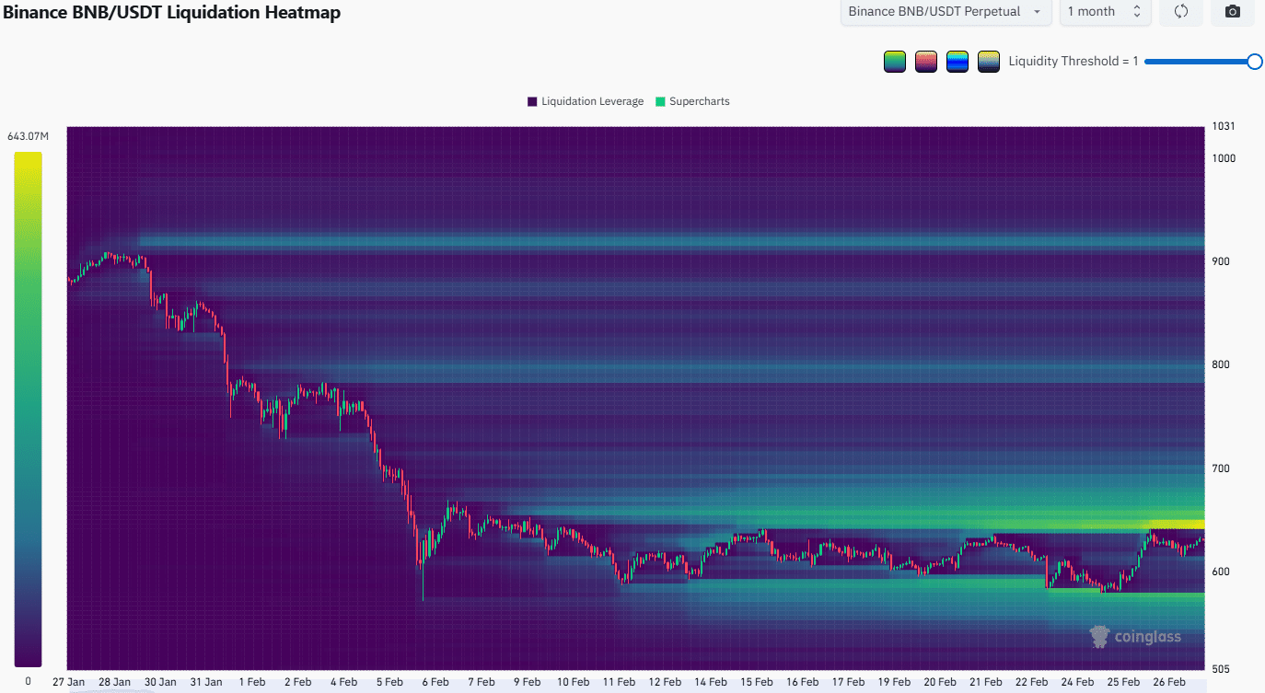The height and width of the screenshot is (693, 1265).
Task: Expand the 1 month timeframe selector
Action: click(1104, 12)
